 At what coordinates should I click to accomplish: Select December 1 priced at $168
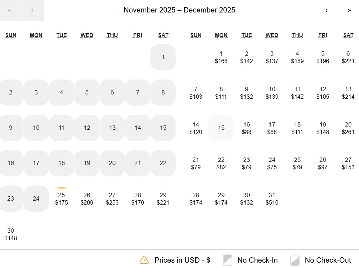(x=221, y=57)
